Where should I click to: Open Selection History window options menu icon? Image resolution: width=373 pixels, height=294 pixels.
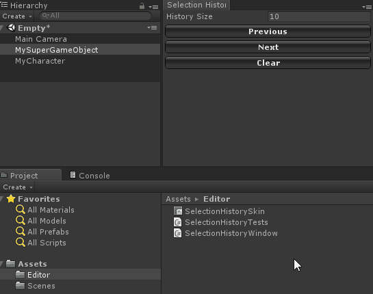(368, 7)
